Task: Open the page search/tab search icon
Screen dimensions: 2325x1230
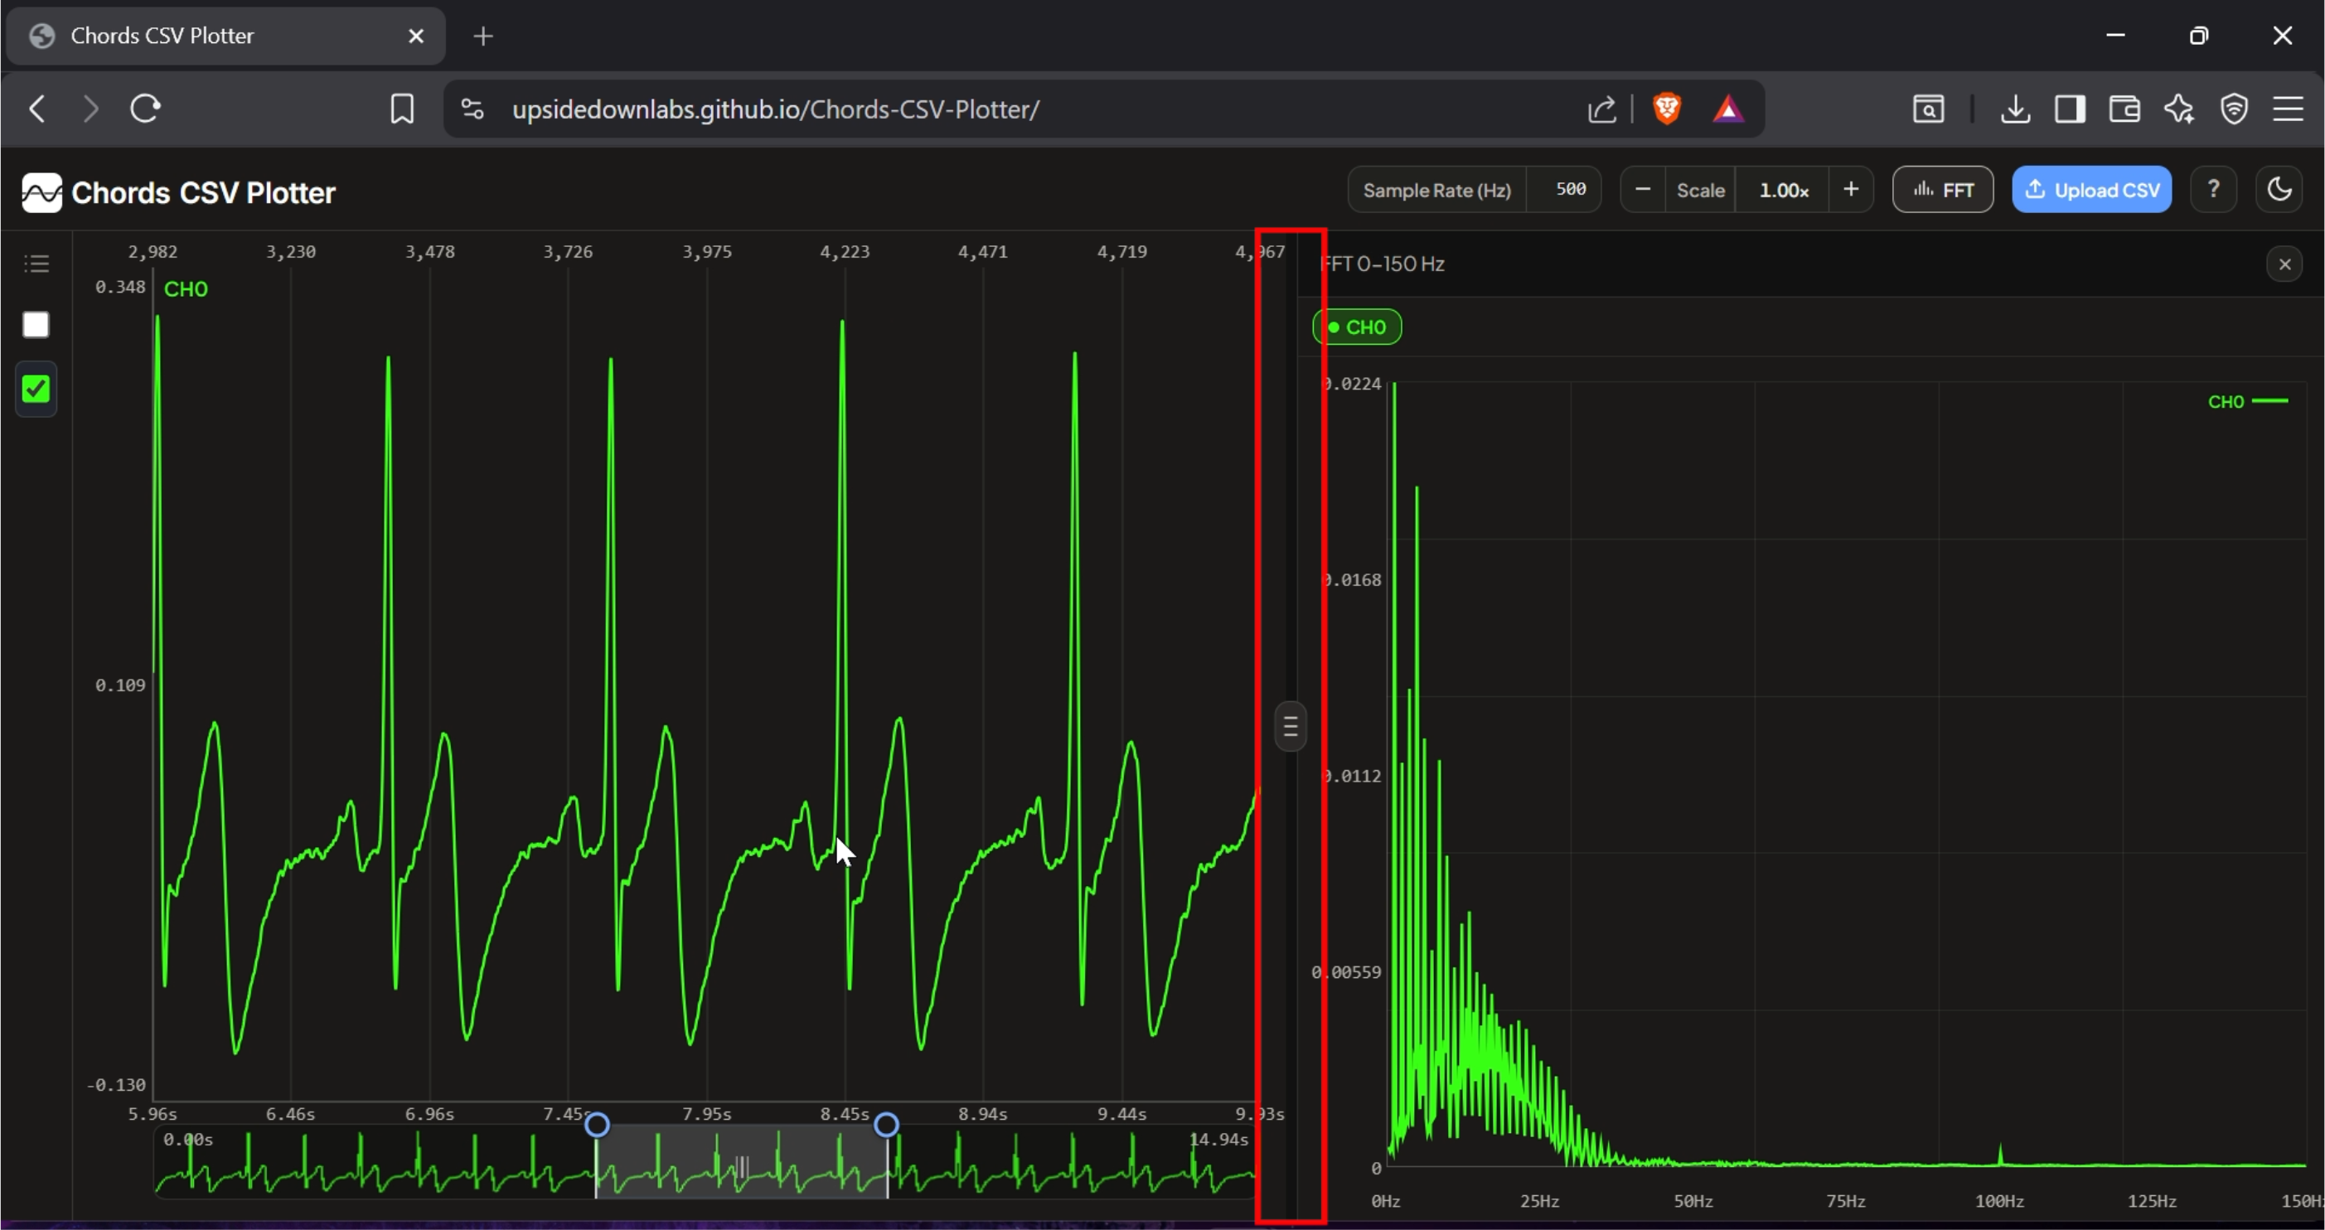Action: pyautogui.click(x=1929, y=109)
